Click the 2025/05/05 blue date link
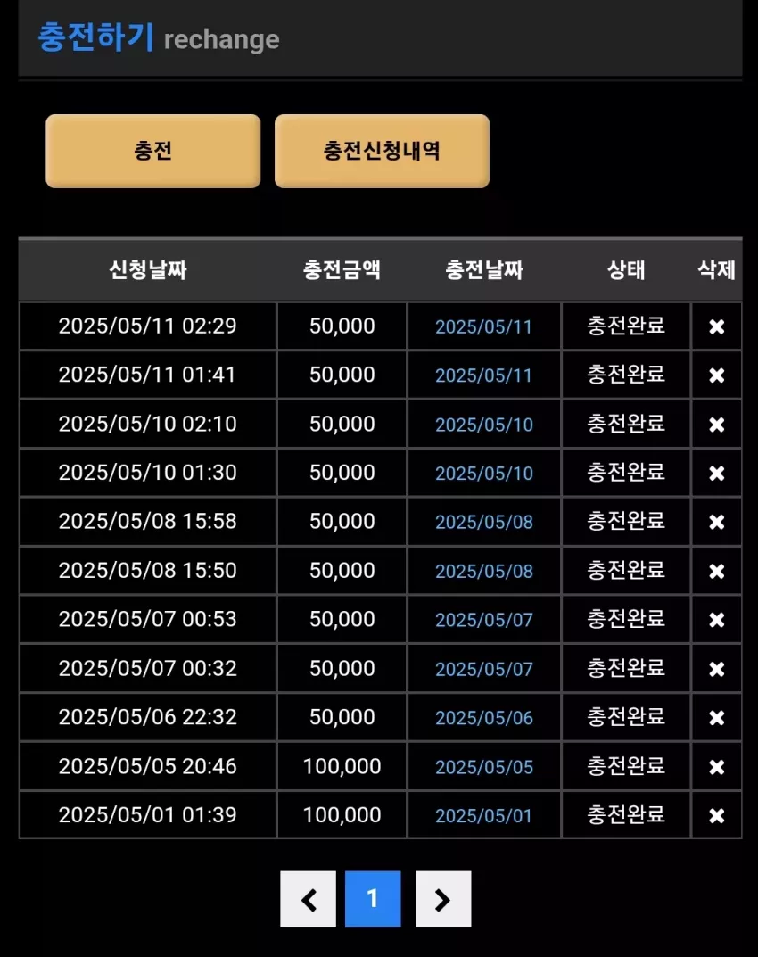Viewport: 758px width, 957px height. coord(484,766)
